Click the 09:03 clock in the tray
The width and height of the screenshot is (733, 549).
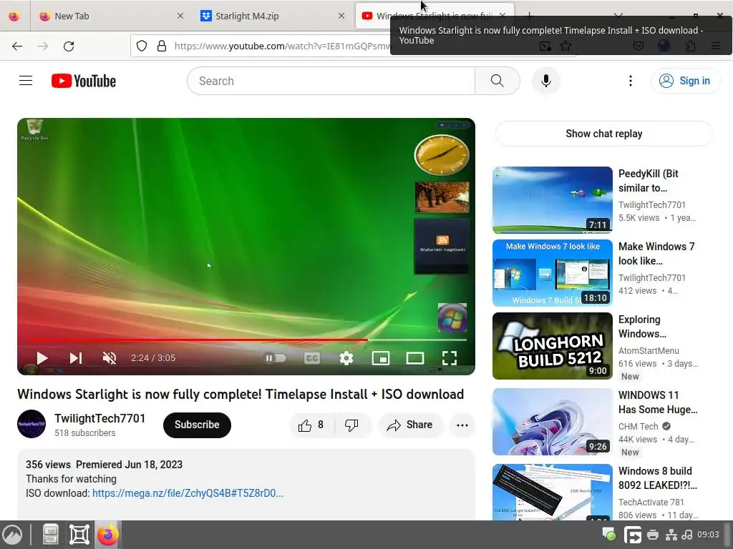[x=708, y=535]
